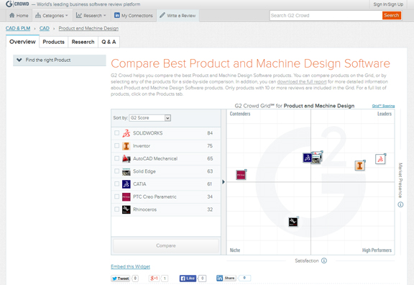Click the Facebook Like button
Viewport: 414px width, 285px height.
(188, 279)
